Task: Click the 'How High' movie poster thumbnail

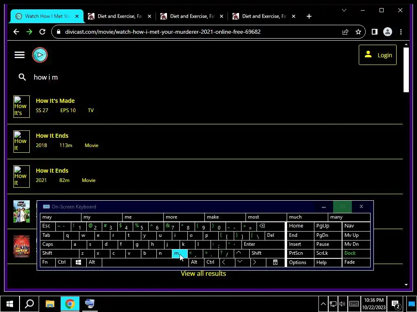Action: click(x=22, y=211)
